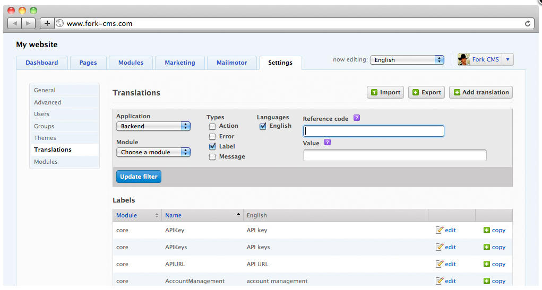
Task: Click the edit pencil icon for APIKey
Action: 439,230
